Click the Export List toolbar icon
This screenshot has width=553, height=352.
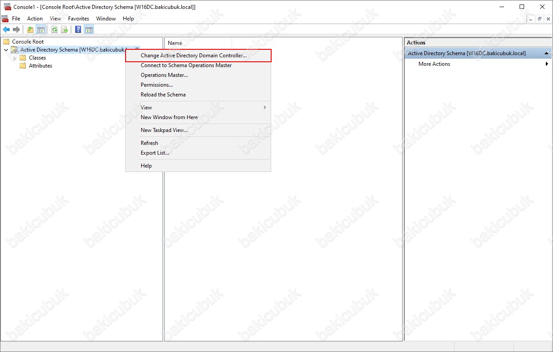pyautogui.click(x=65, y=30)
